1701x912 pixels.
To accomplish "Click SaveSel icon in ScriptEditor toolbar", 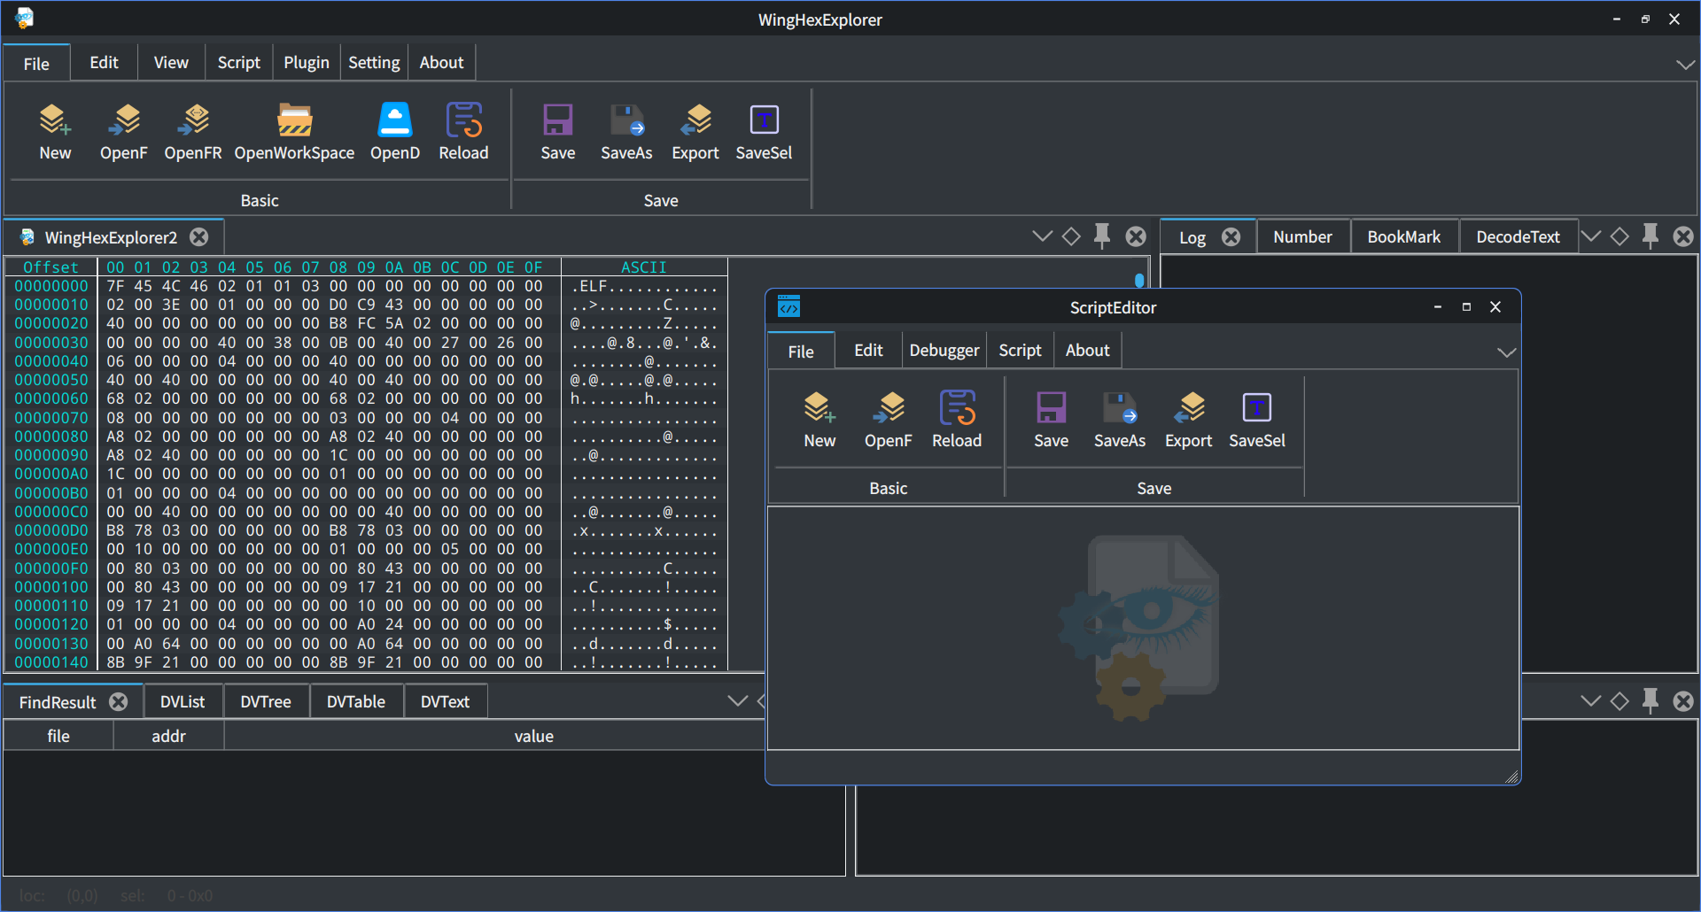I will point(1257,408).
